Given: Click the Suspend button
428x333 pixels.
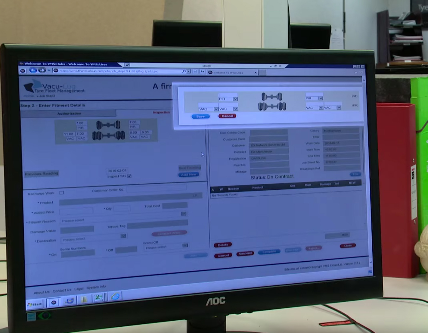Looking at the screenshot, I should click(x=245, y=254).
